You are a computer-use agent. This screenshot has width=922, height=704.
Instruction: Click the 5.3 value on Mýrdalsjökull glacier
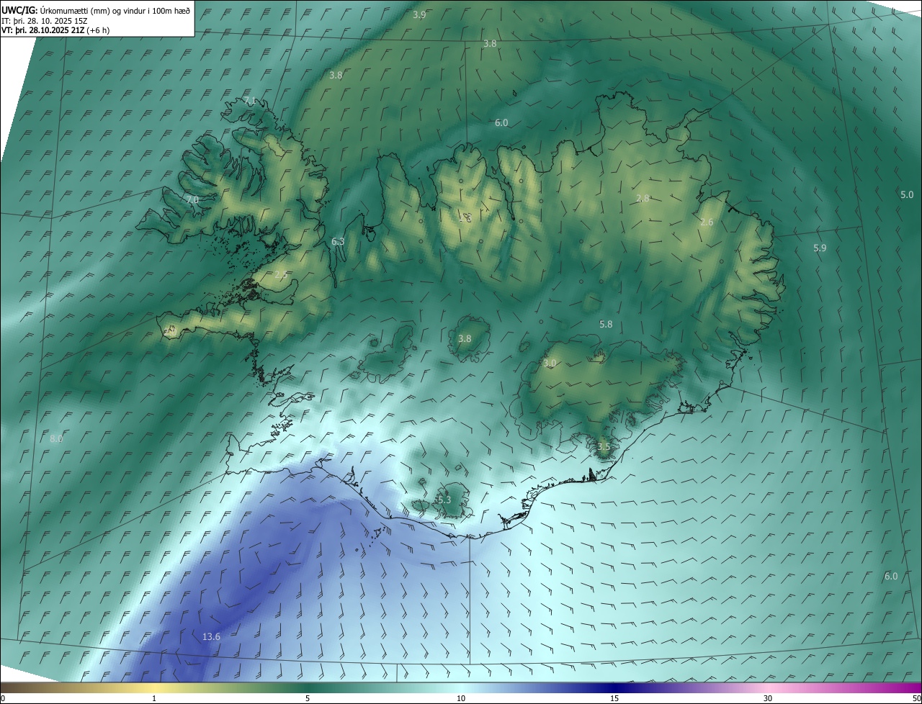pos(444,500)
